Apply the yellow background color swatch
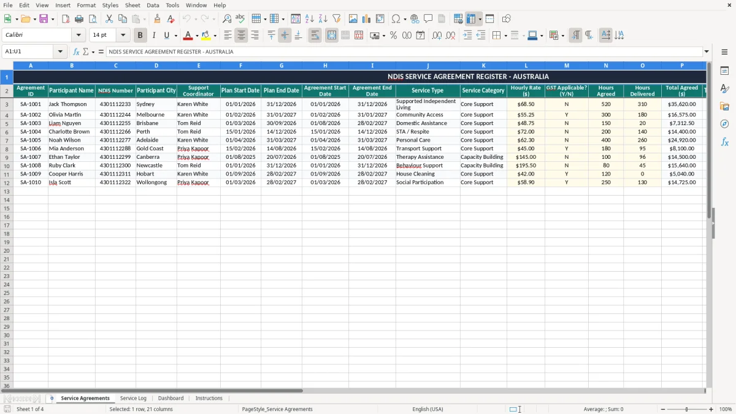The width and height of the screenshot is (736, 414). [x=206, y=36]
